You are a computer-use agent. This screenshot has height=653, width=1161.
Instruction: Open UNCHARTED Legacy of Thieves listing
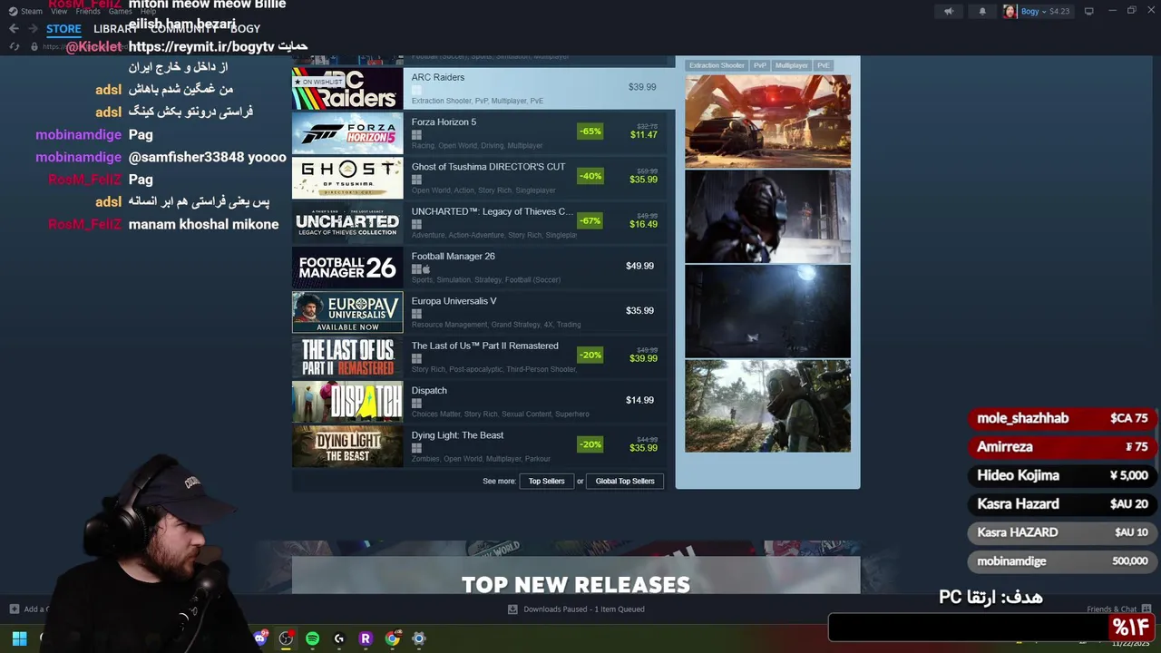click(479, 222)
